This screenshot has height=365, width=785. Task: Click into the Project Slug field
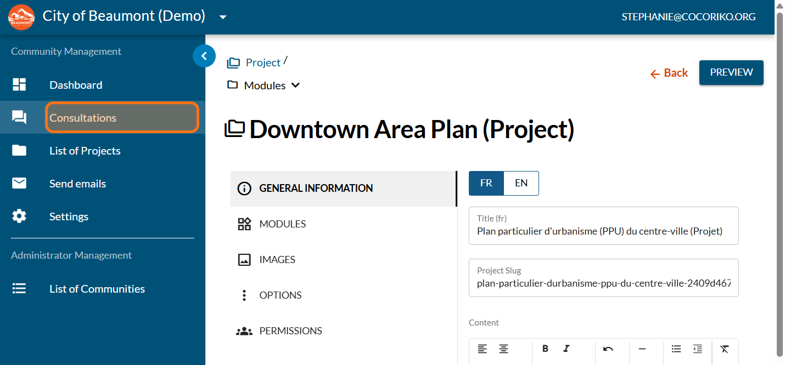[603, 284]
